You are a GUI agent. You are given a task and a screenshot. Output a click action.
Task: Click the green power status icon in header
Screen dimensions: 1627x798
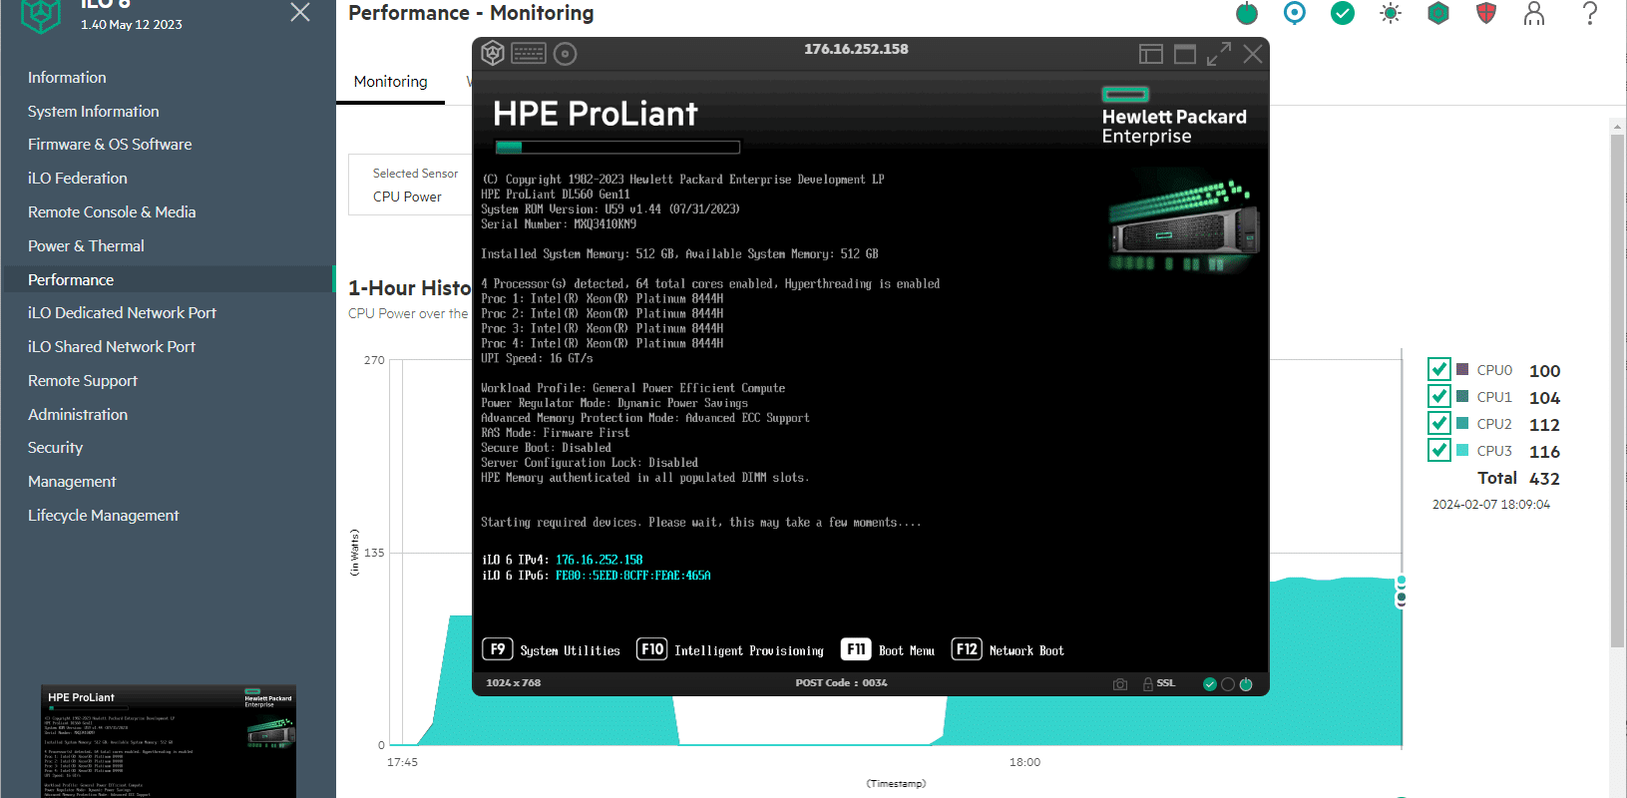tap(1247, 13)
